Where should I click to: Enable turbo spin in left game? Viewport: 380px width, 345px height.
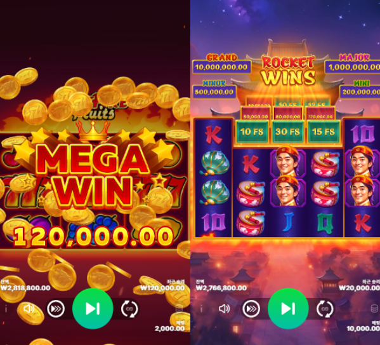(56, 309)
